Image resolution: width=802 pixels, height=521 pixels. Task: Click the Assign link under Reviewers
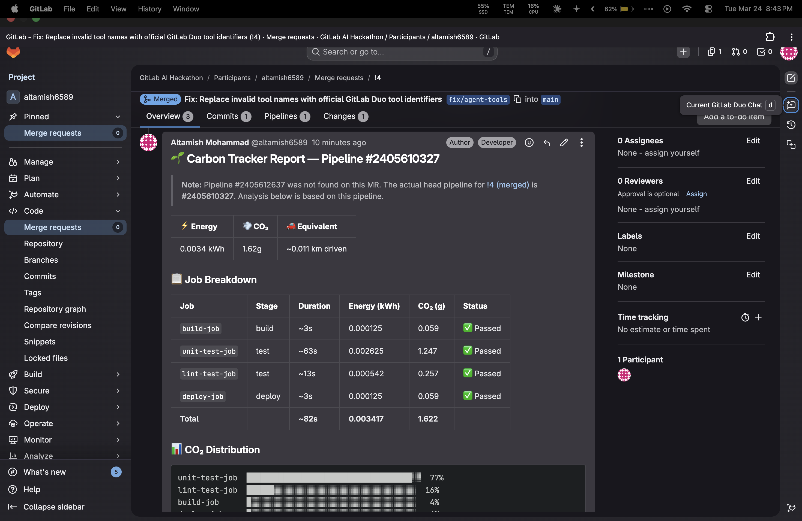coord(696,194)
